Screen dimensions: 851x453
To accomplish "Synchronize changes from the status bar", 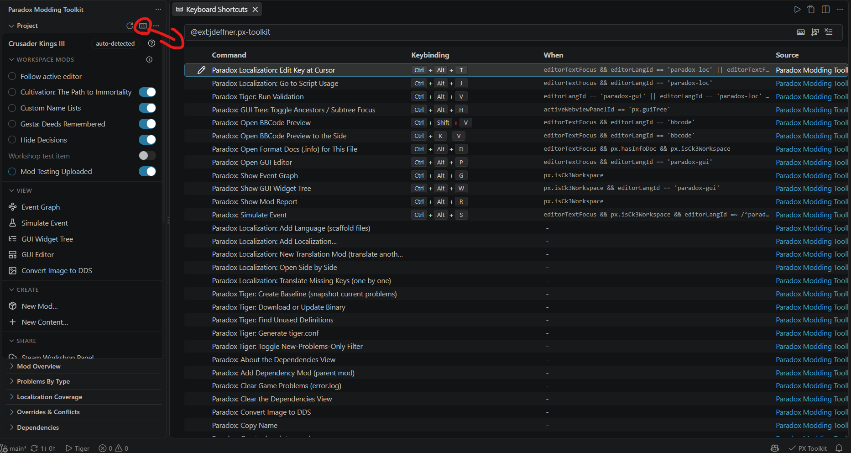I will (x=43, y=448).
